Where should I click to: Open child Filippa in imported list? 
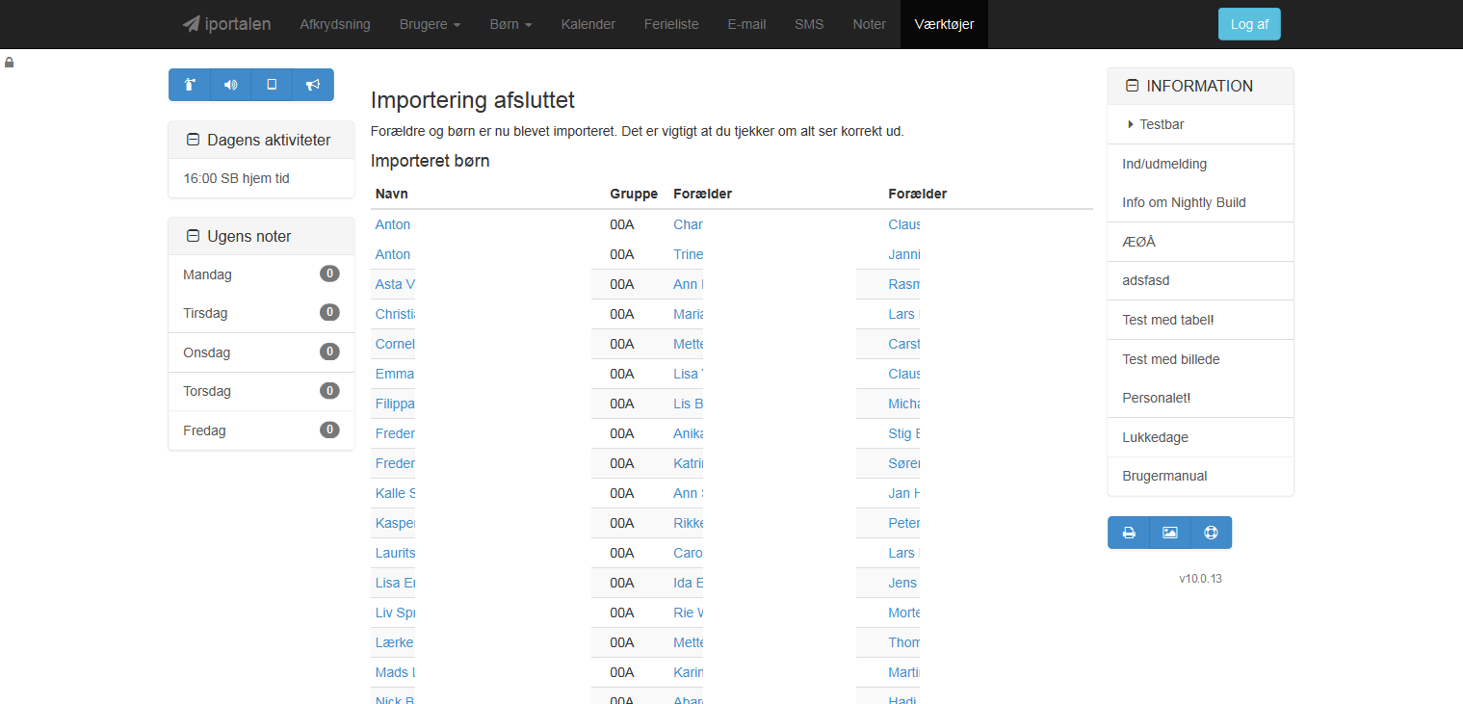click(x=395, y=404)
